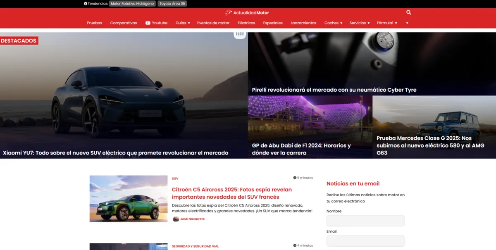Open the Especiales section
Image resolution: width=496 pixels, height=250 pixels.
(273, 23)
